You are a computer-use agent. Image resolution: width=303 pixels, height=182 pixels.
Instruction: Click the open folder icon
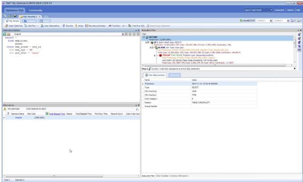click(10, 16)
